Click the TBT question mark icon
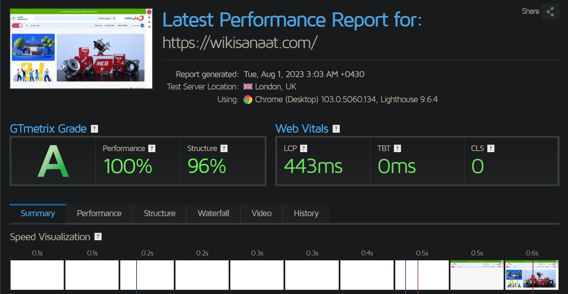This screenshot has width=568, height=294. click(397, 149)
